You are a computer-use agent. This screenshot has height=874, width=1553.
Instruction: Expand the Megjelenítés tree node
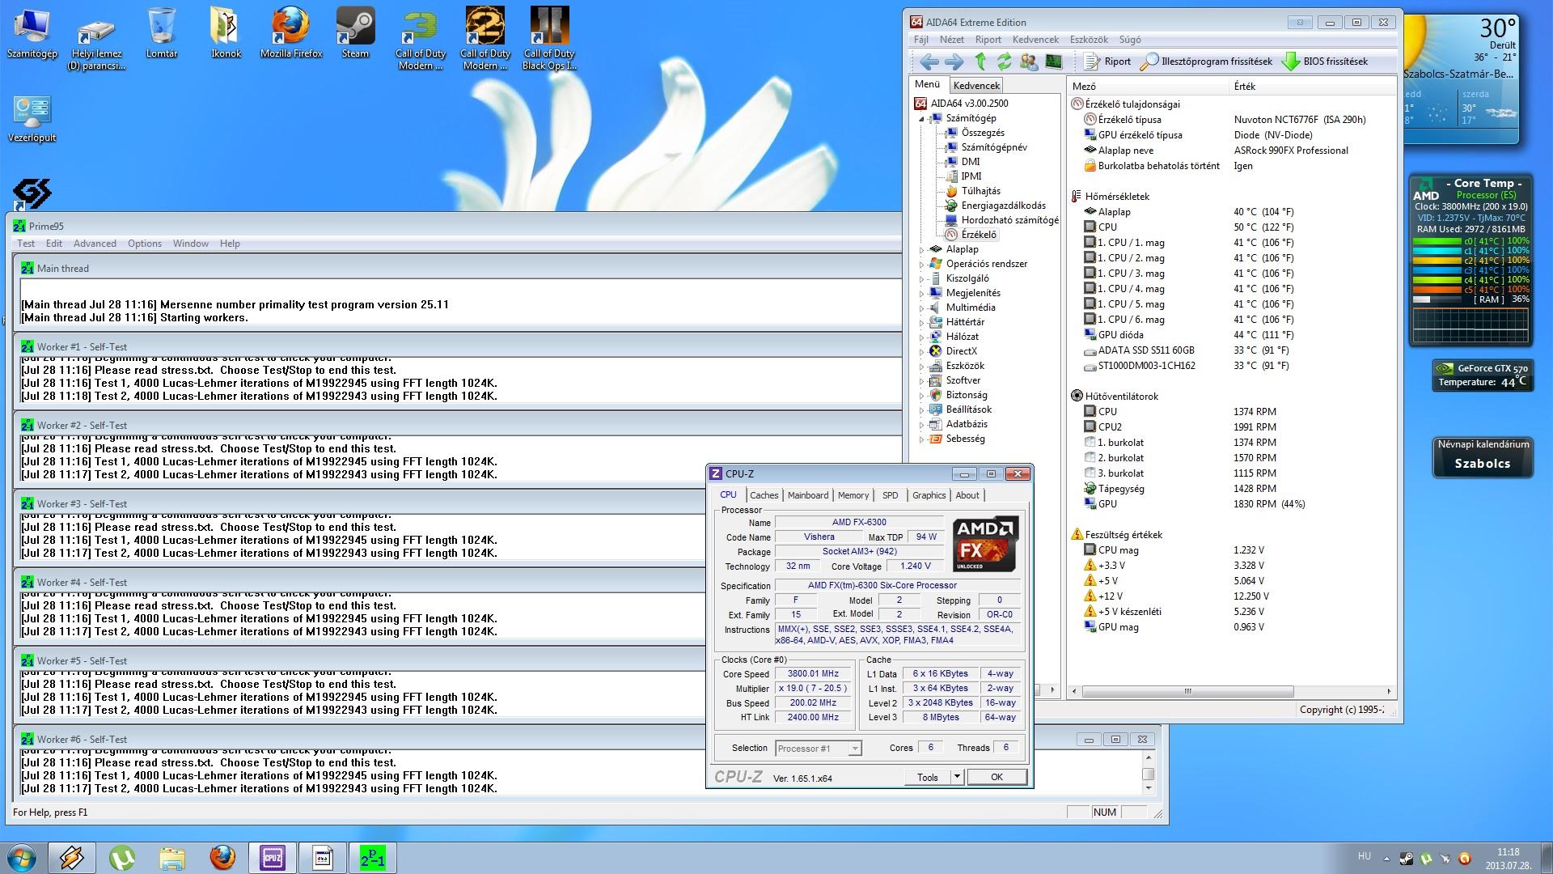921,293
